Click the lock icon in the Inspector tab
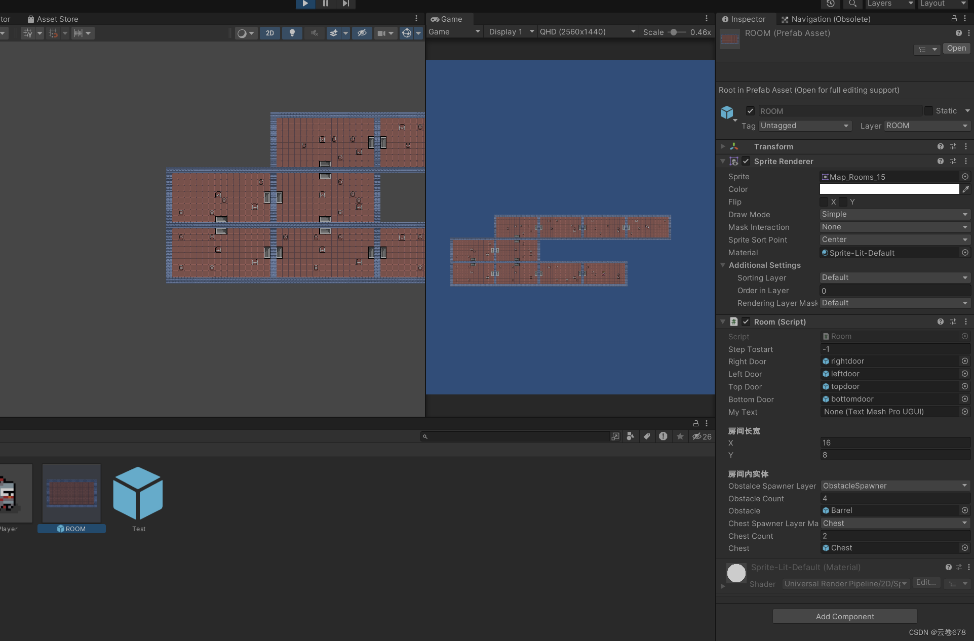 click(x=954, y=19)
